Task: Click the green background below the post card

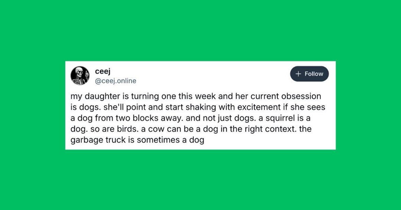Action: (200, 180)
